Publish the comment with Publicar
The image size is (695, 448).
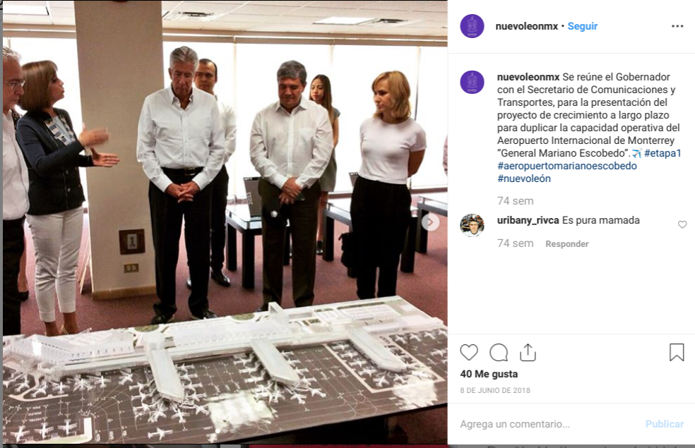(664, 424)
